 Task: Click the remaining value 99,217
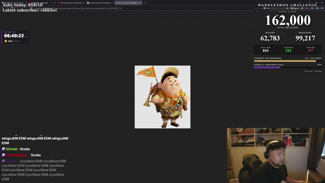coord(305,38)
